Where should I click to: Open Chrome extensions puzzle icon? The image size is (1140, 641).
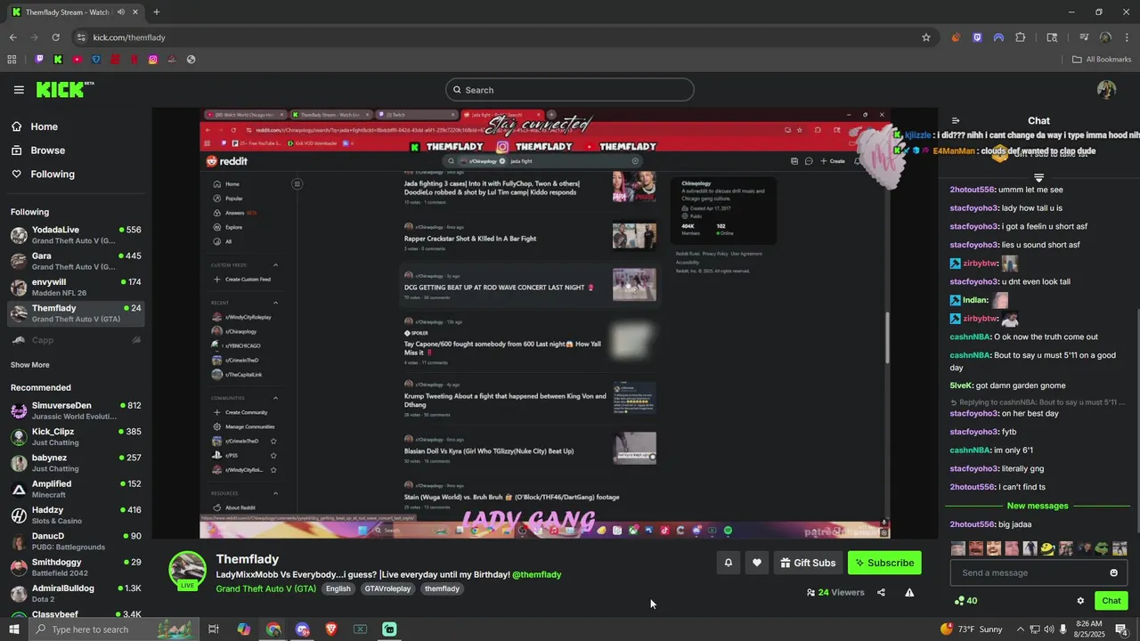pos(1021,37)
